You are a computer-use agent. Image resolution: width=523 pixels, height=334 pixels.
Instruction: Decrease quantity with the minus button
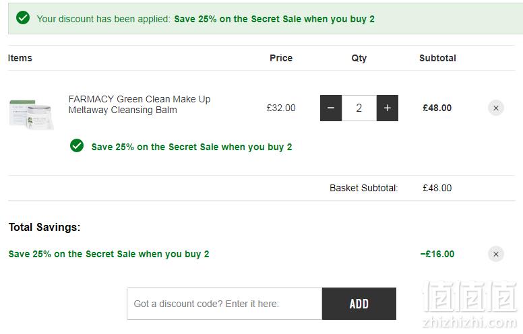331,108
